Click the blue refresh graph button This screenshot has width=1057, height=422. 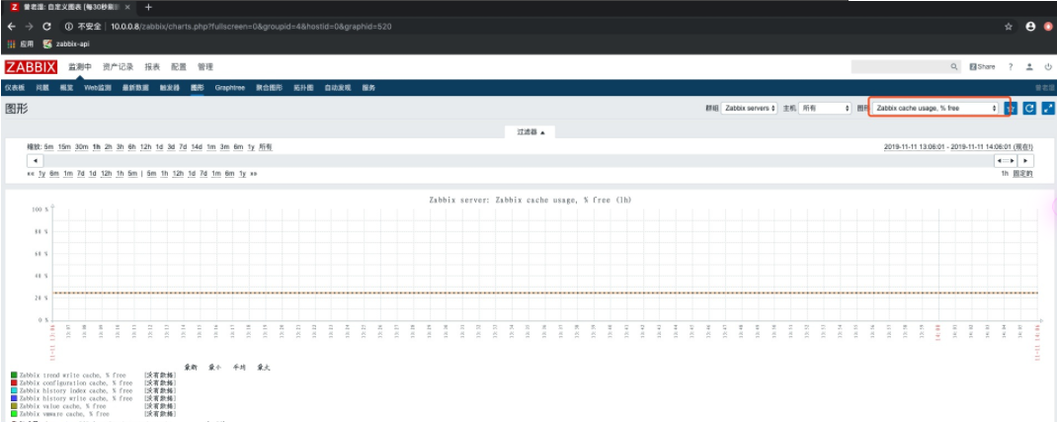[1028, 108]
